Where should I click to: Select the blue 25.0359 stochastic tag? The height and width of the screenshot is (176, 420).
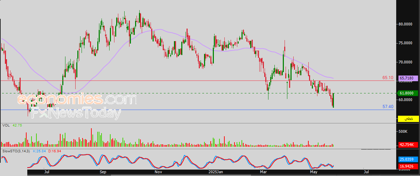pyautogui.click(x=408, y=159)
